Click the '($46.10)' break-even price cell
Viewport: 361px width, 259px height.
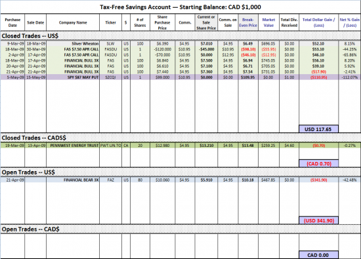[x=248, y=54]
